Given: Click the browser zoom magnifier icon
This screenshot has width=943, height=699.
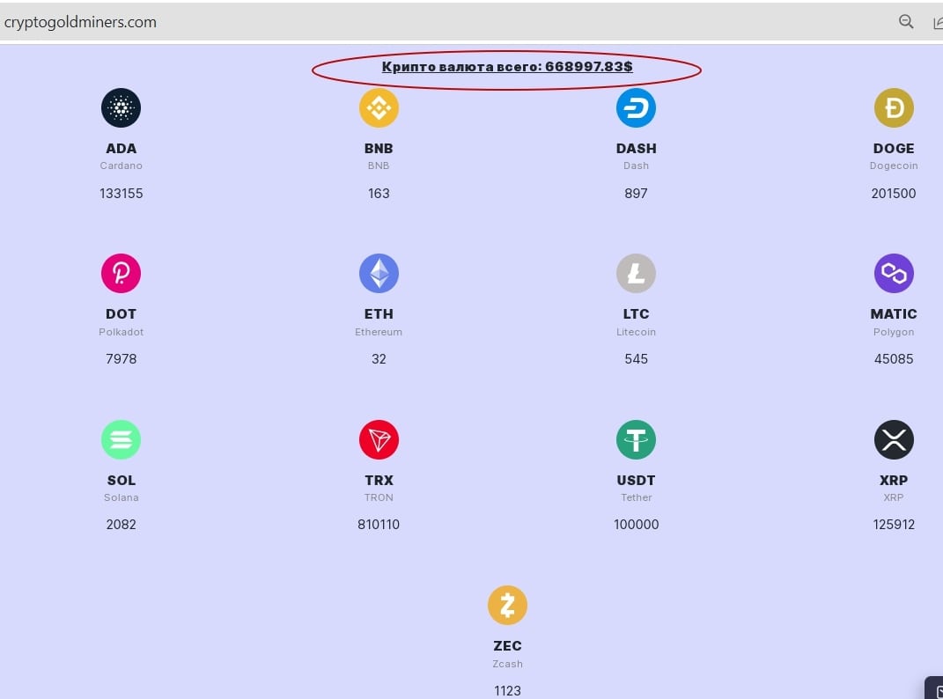Looking at the screenshot, I should pos(906,22).
